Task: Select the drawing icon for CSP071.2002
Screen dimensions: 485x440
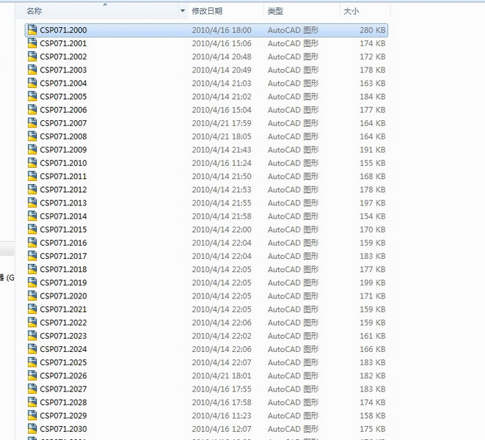Action: [x=32, y=56]
